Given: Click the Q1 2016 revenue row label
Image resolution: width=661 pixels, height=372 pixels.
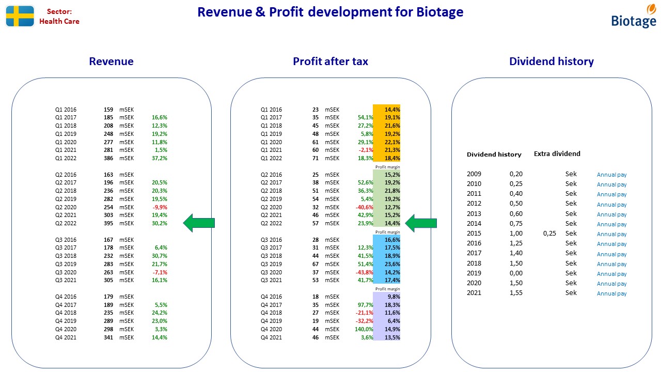Looking at the screenshot, I should click(x=66, y=110).
